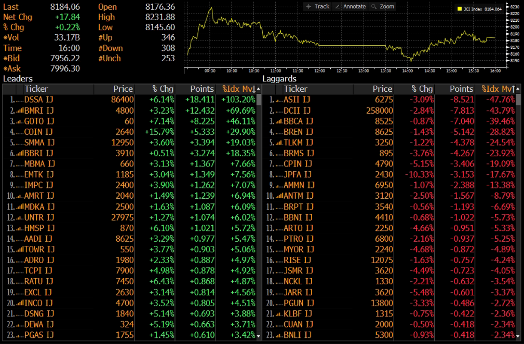
Task: Click the Laggards table Price column header
Action: pyautogui.click(x=382, y=89)
